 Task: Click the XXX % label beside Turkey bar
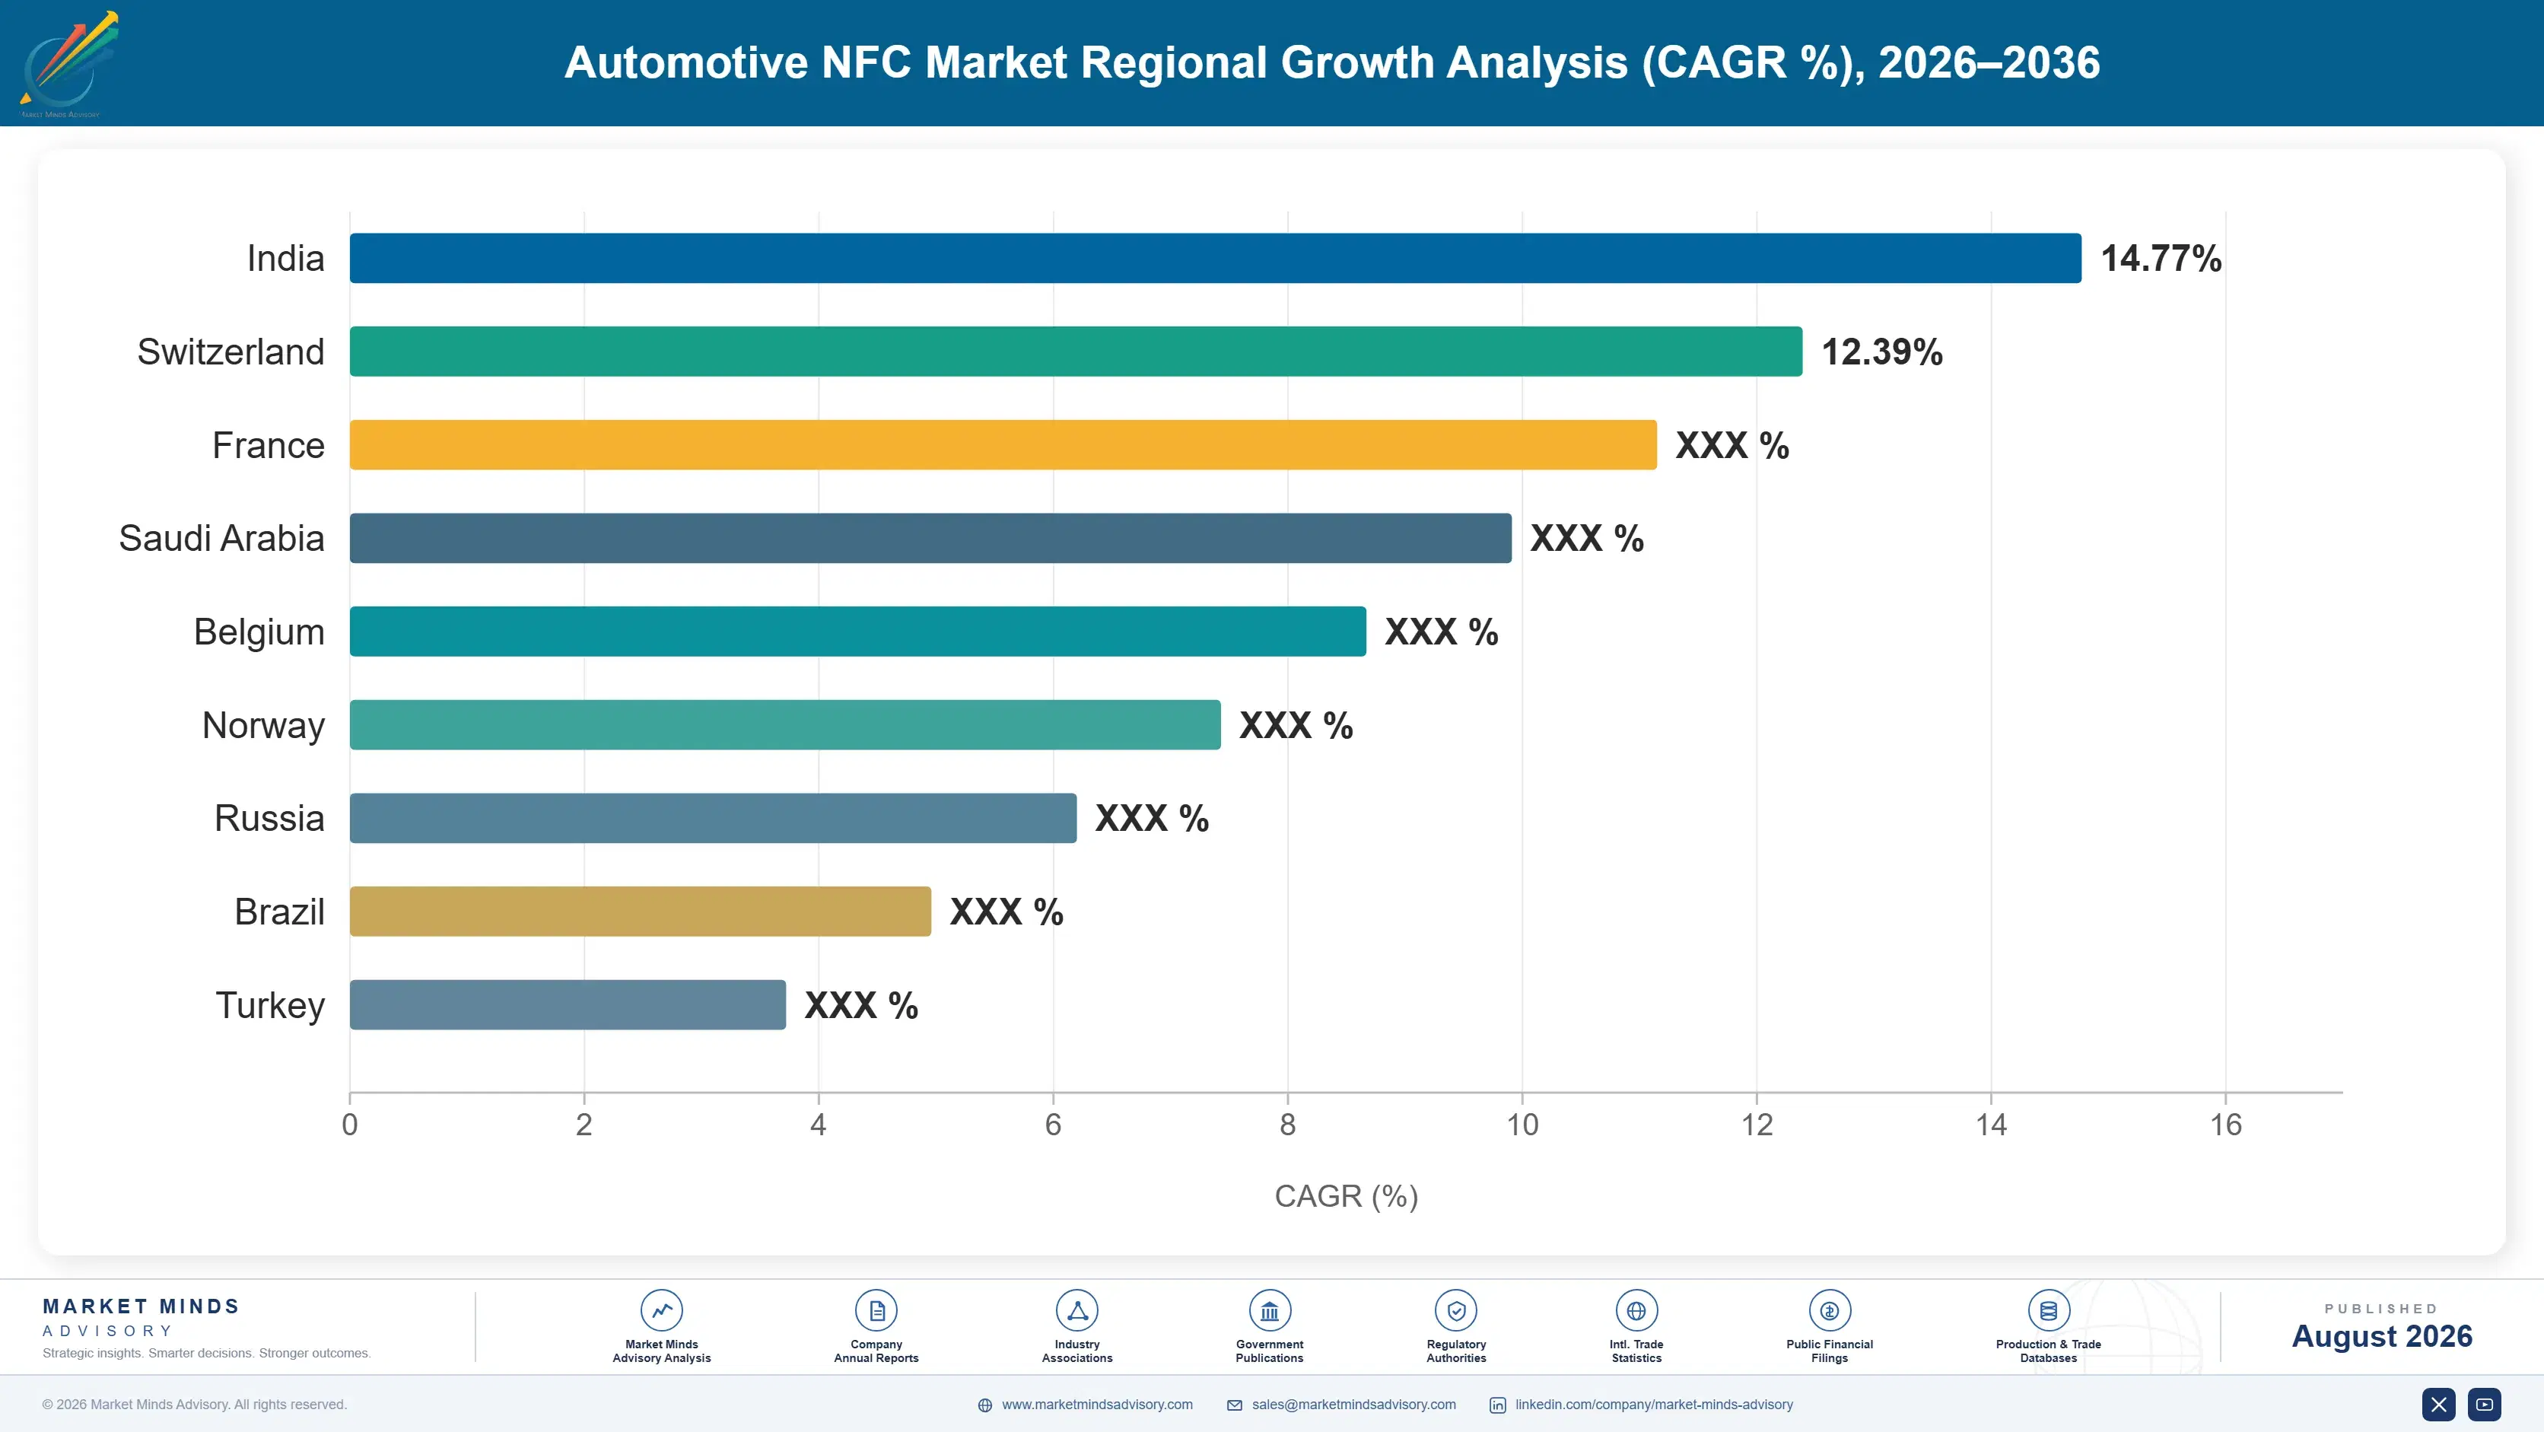(x=861, y=1005)
